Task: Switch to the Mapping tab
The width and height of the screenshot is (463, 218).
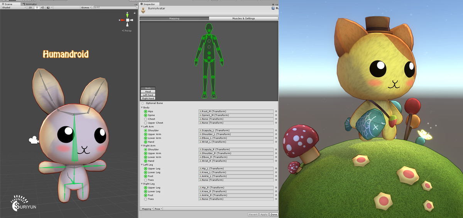Action: [x=174, y=18]
